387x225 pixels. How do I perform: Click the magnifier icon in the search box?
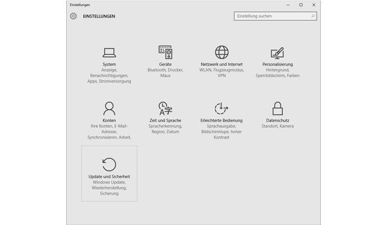(311, 16)
